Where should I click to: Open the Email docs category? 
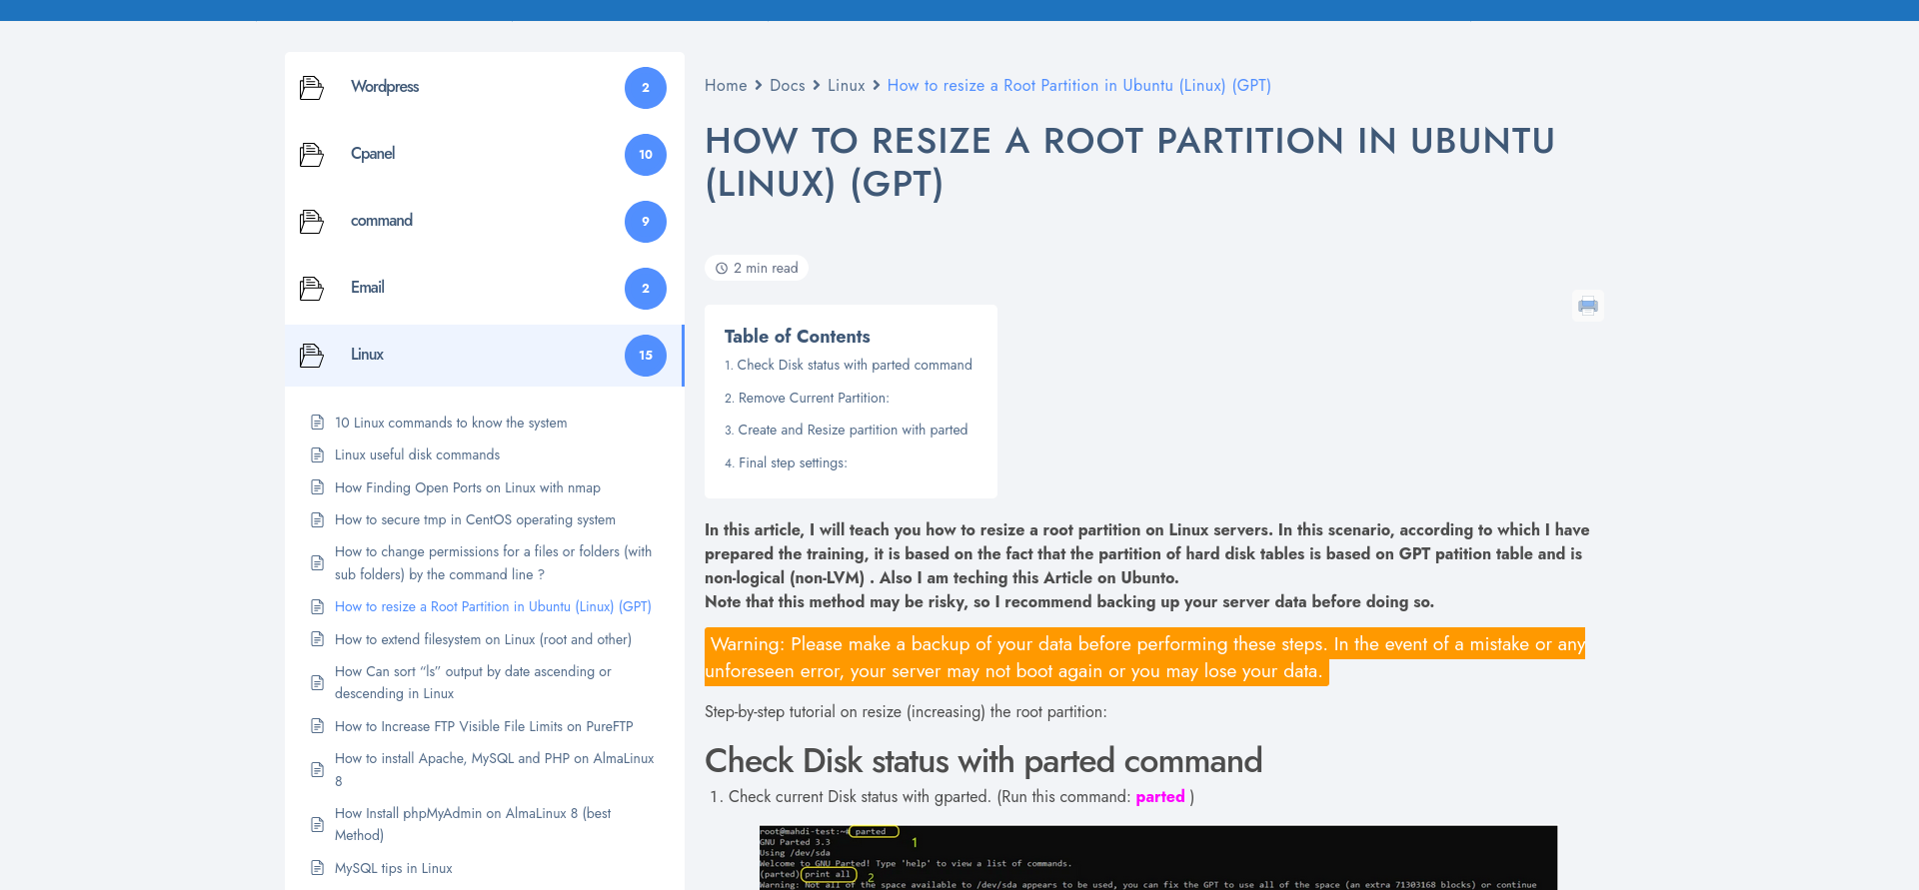(368, 288)
